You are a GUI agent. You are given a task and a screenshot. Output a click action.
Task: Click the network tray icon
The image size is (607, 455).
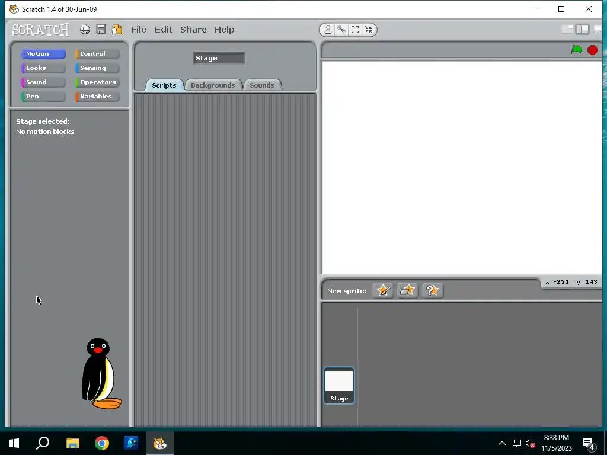point(516,443)
